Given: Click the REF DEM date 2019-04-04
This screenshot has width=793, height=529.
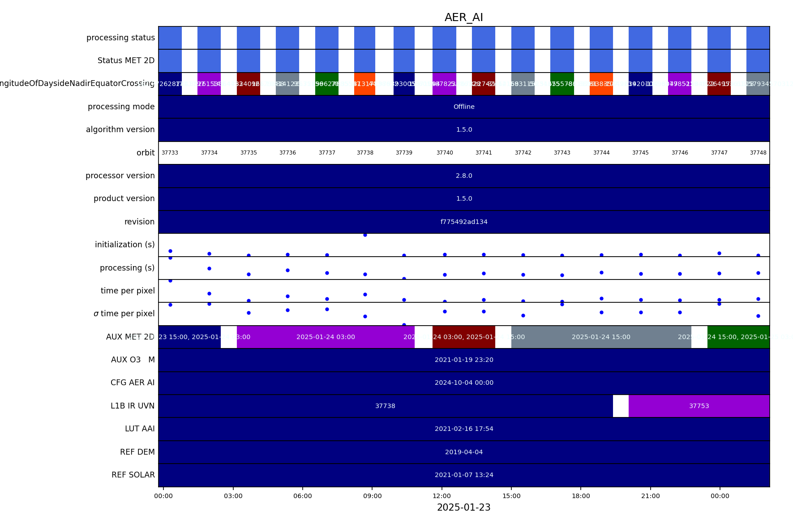Looking at the screenshot, I should (x=463, y=452).
